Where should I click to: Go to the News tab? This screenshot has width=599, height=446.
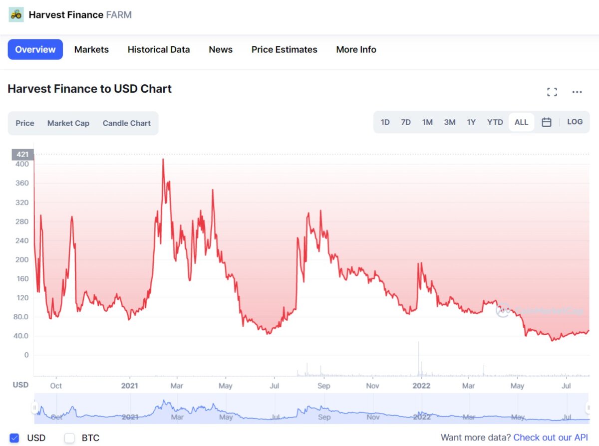[221, 49]
